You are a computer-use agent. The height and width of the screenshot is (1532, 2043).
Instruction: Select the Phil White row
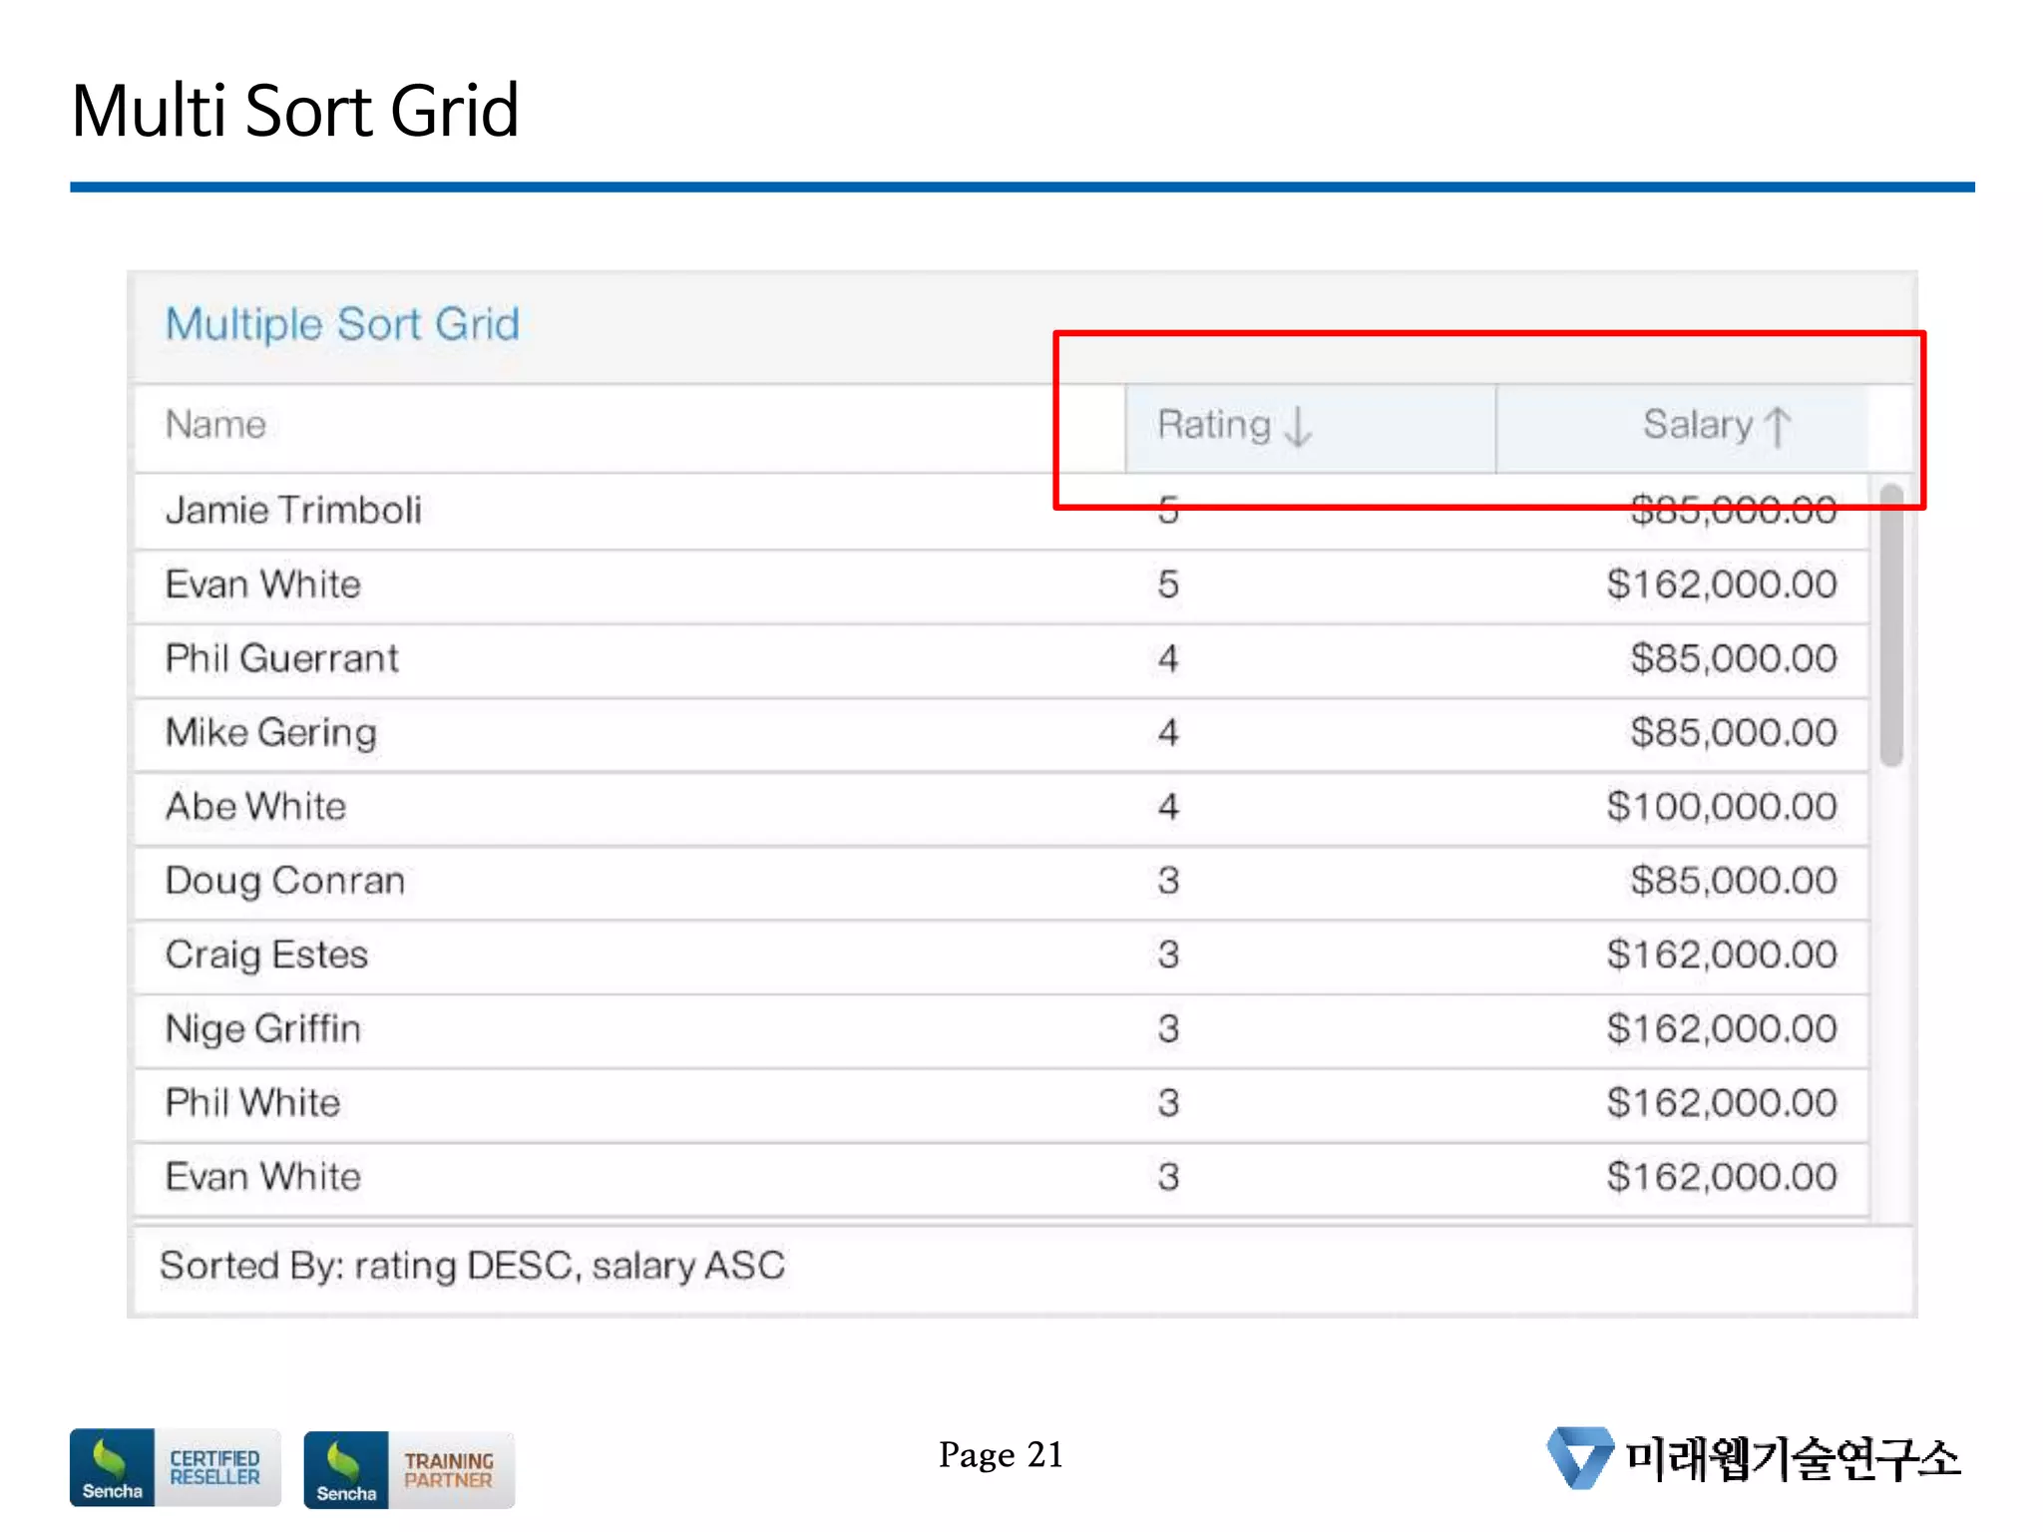click(x=252, y=1103)
